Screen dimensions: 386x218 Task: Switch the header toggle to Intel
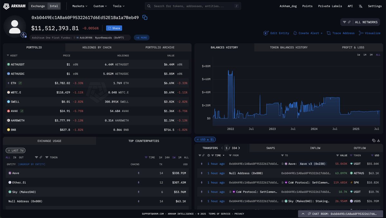54,6
